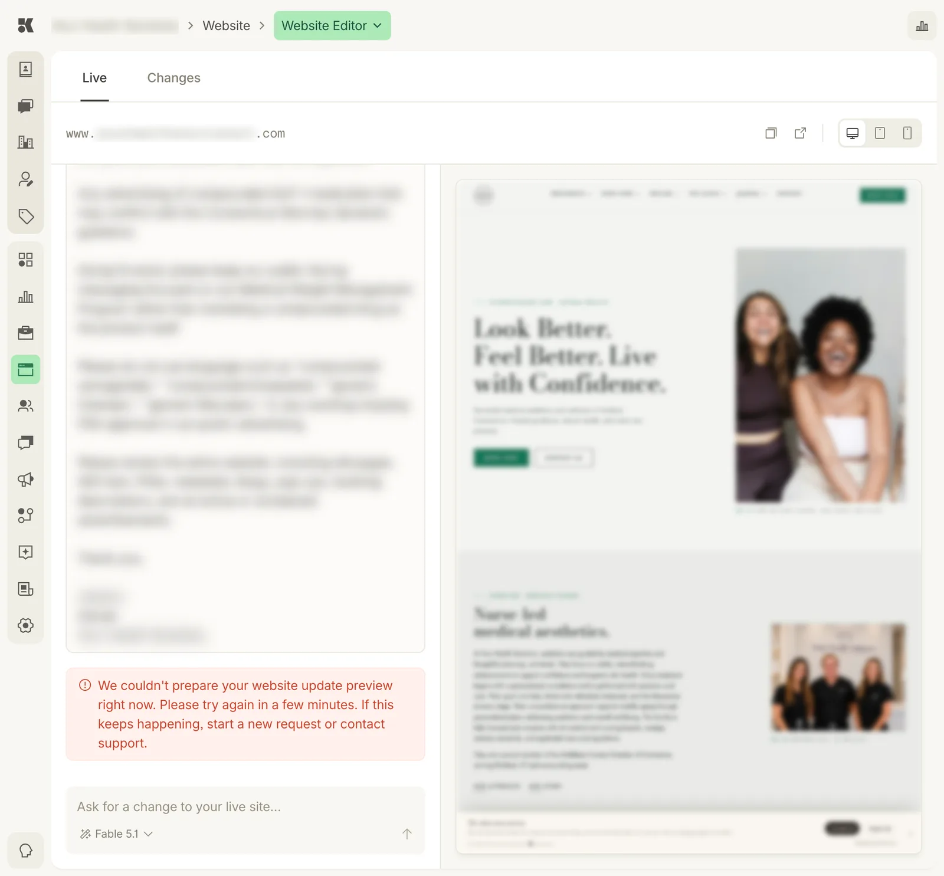The width and height of the screenshot is (944, 876).
Task: Open the chat bubbles icon in sidebar
Action: [25, 106]
